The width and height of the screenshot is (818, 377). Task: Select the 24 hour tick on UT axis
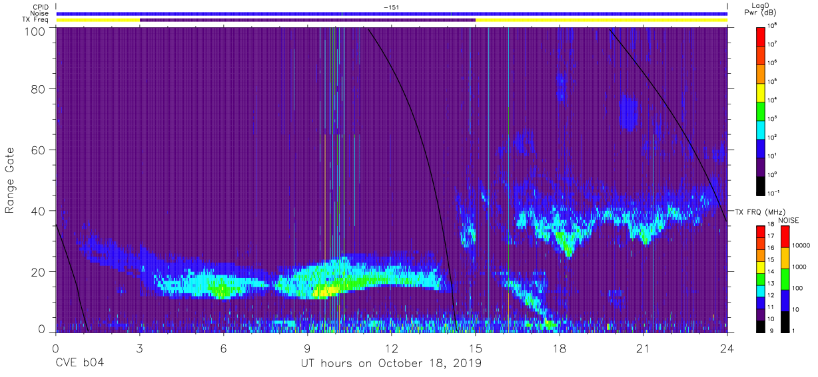727,348
